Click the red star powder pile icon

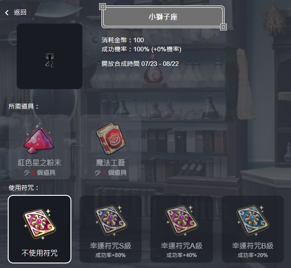point(39,140)
